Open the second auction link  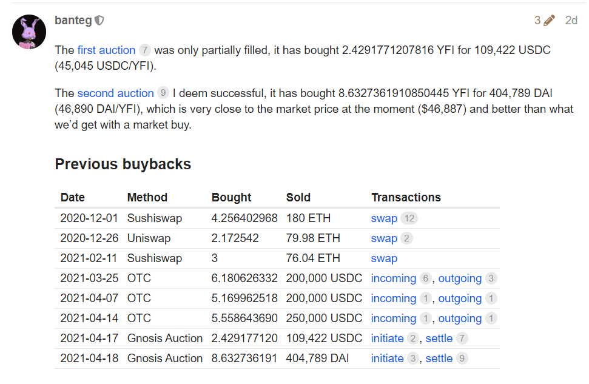pos(115,93)
